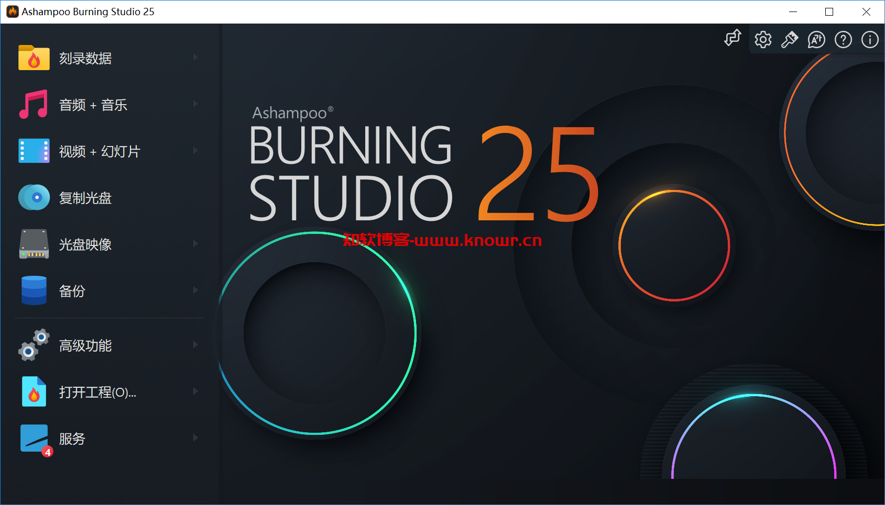
Task: Click the blue disc icon beside 复制光盘
Action: tap(34, 197)
